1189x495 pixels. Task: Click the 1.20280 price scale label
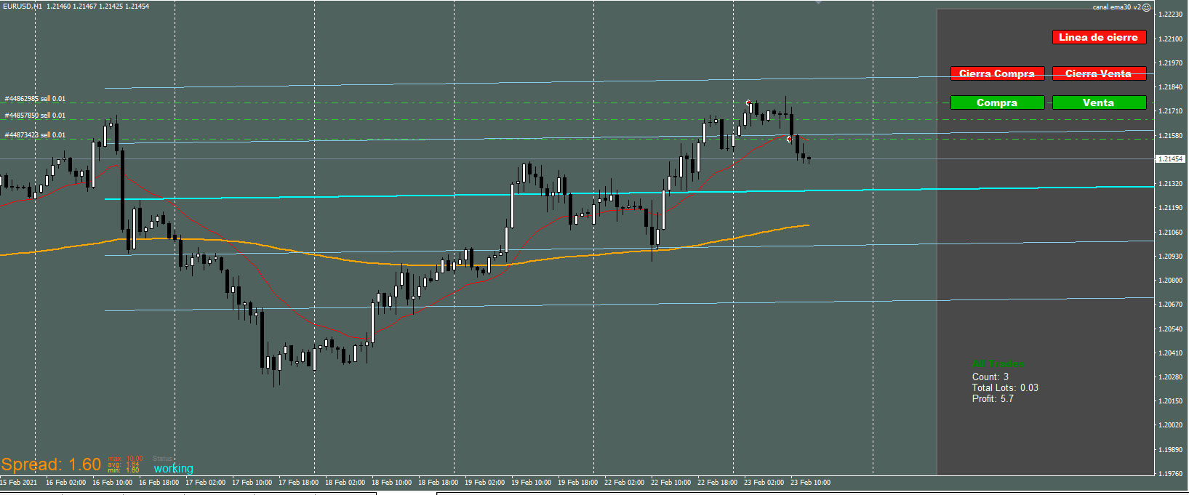1170,377
